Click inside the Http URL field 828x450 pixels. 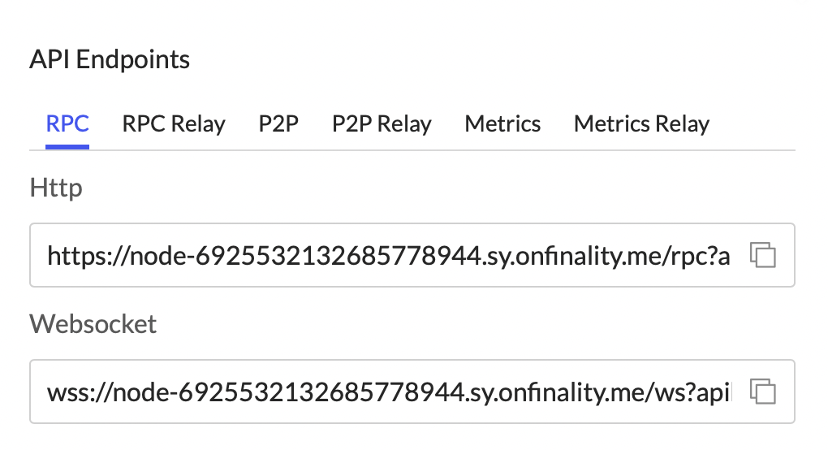tap(388, 256)
